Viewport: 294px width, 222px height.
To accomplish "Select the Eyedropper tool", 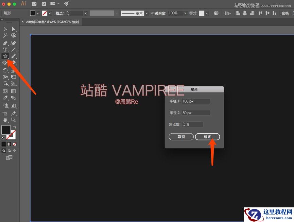I will (5, 98).
